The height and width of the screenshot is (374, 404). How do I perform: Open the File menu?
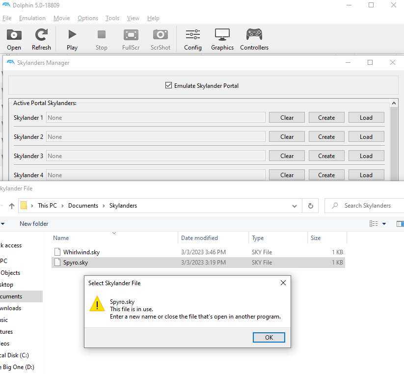[x=7, y=18]
